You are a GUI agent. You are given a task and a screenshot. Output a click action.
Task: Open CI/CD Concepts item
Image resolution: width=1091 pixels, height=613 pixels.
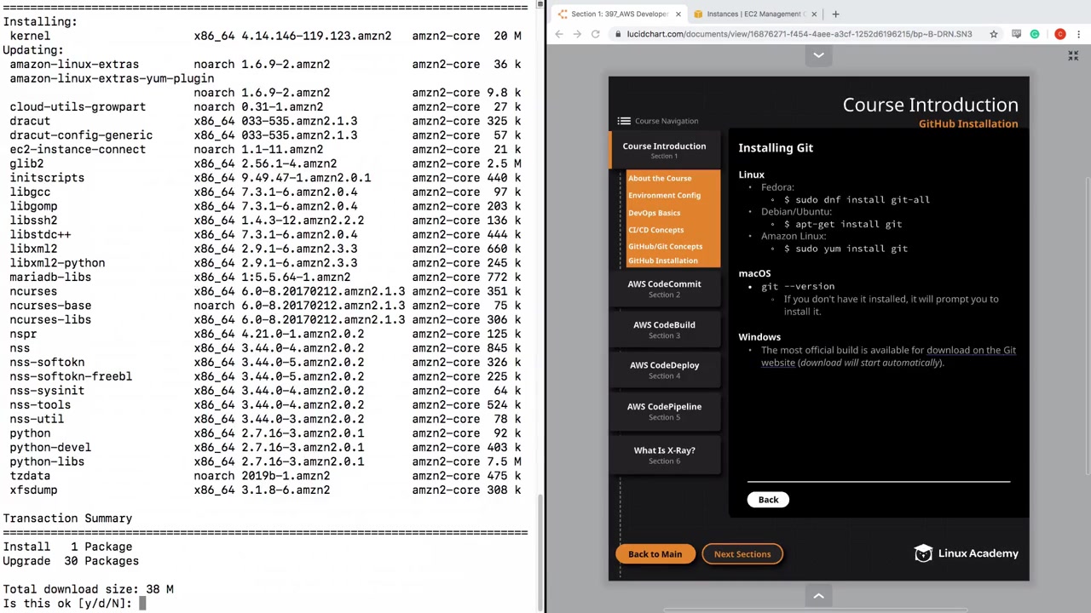coord(655,230)
